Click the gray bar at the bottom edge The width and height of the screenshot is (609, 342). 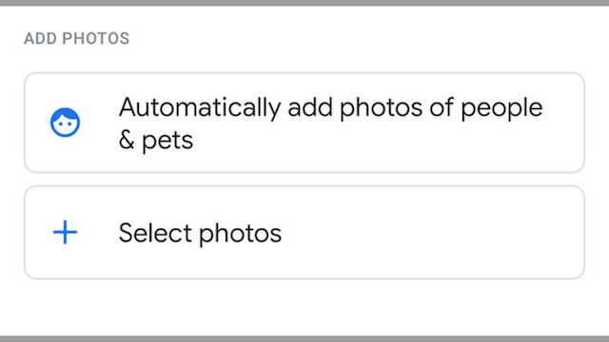click(x=304, y=339)
